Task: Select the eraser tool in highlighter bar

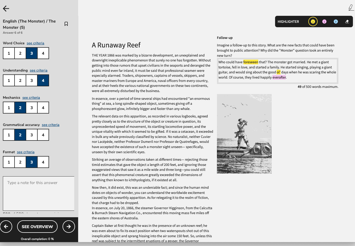Action: [x=347, y=22]
